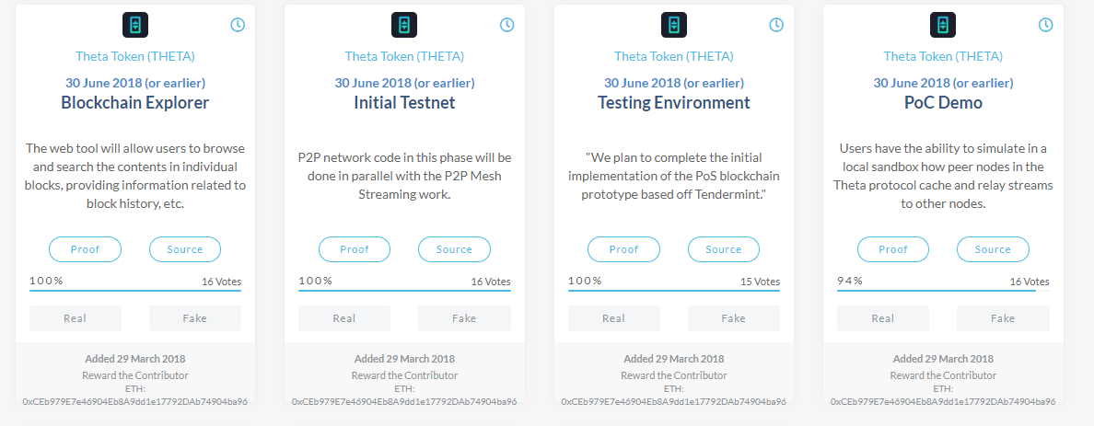Open Source for Initial Testnet

[x=454, y=249]
